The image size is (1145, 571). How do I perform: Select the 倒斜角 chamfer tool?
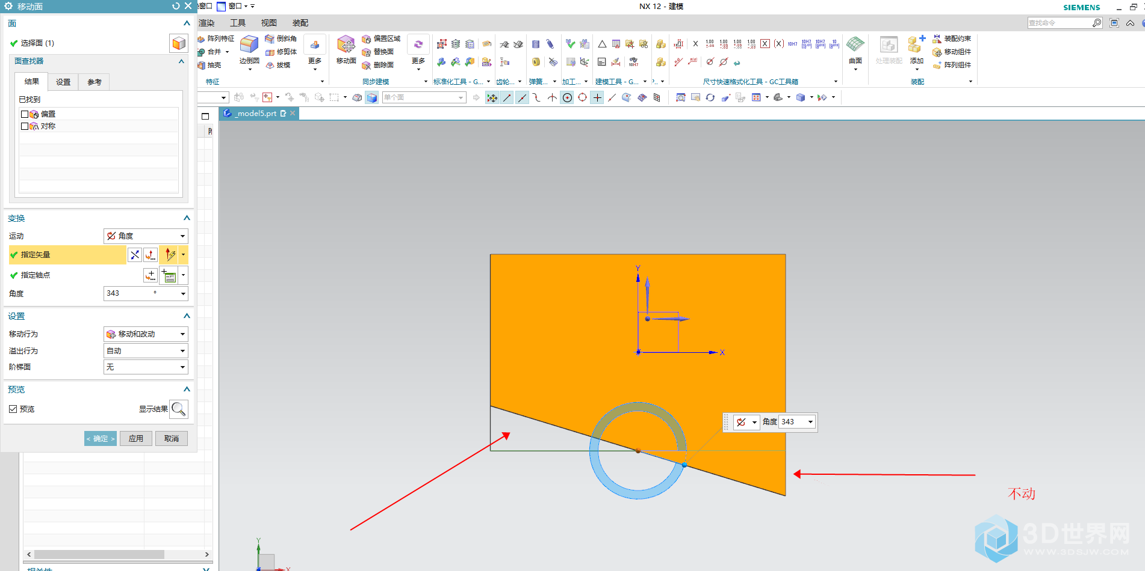click(281, 38)
